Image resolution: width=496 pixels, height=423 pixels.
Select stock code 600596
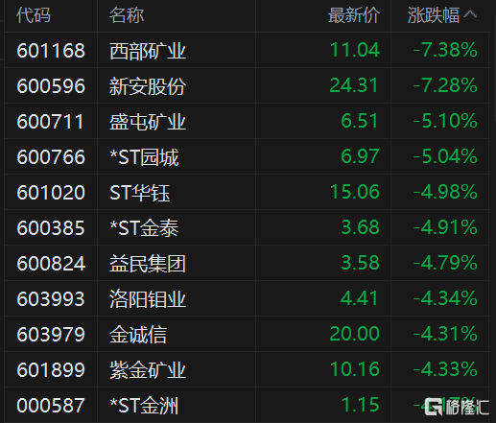51,86
